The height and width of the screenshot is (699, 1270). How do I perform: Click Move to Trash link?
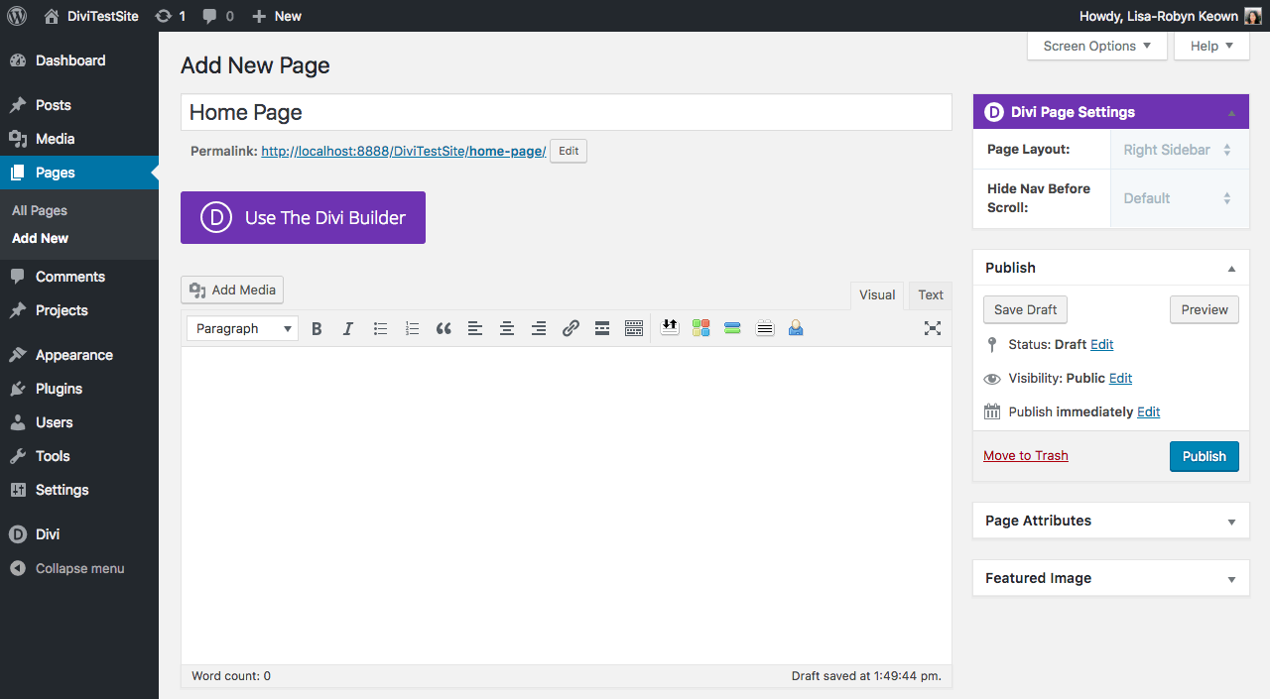pyautogui.click(x=1026, y=455)
